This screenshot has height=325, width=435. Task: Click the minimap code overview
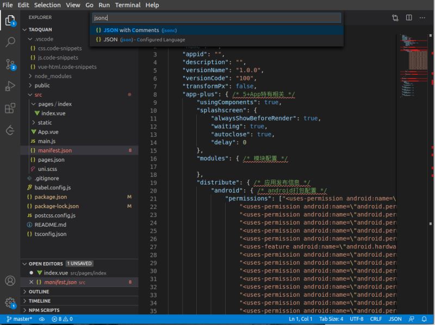tap(414, 65)
